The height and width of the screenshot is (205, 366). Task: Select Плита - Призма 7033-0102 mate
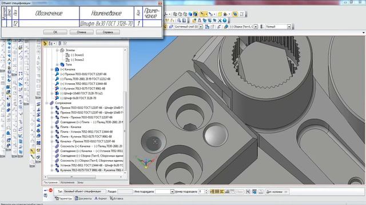[x=86, y=117]
